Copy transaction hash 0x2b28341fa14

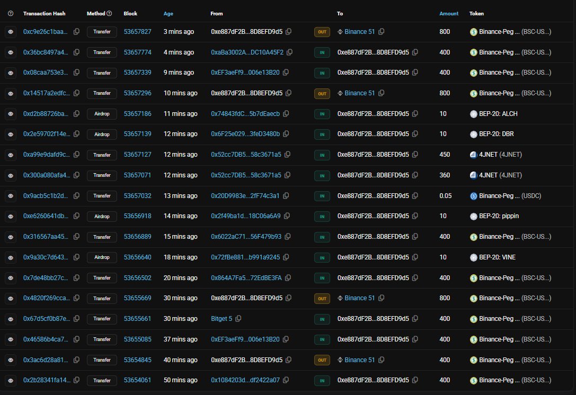click(x=76, y=380)
